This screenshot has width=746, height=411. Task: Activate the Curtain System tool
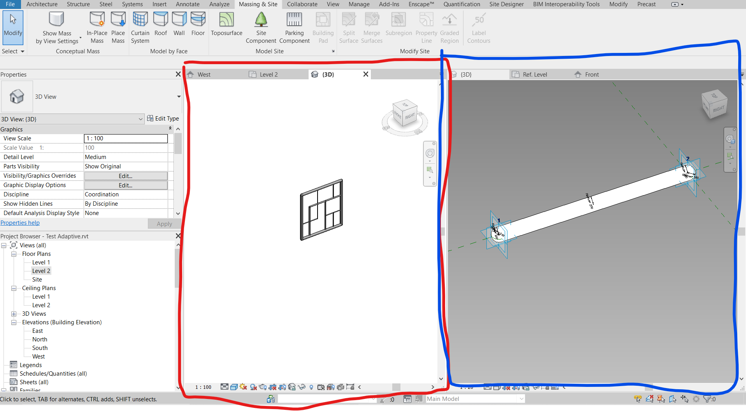point(140,27)
